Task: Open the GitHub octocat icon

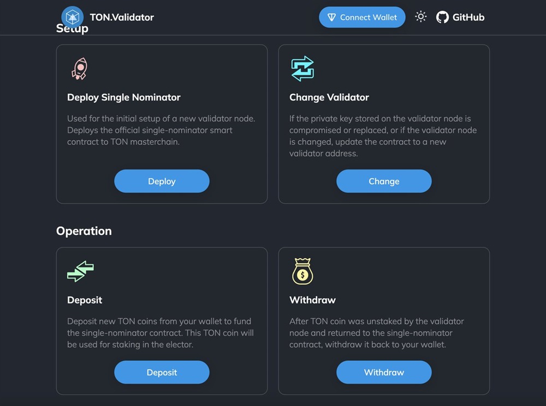Action: coord(442,17)
